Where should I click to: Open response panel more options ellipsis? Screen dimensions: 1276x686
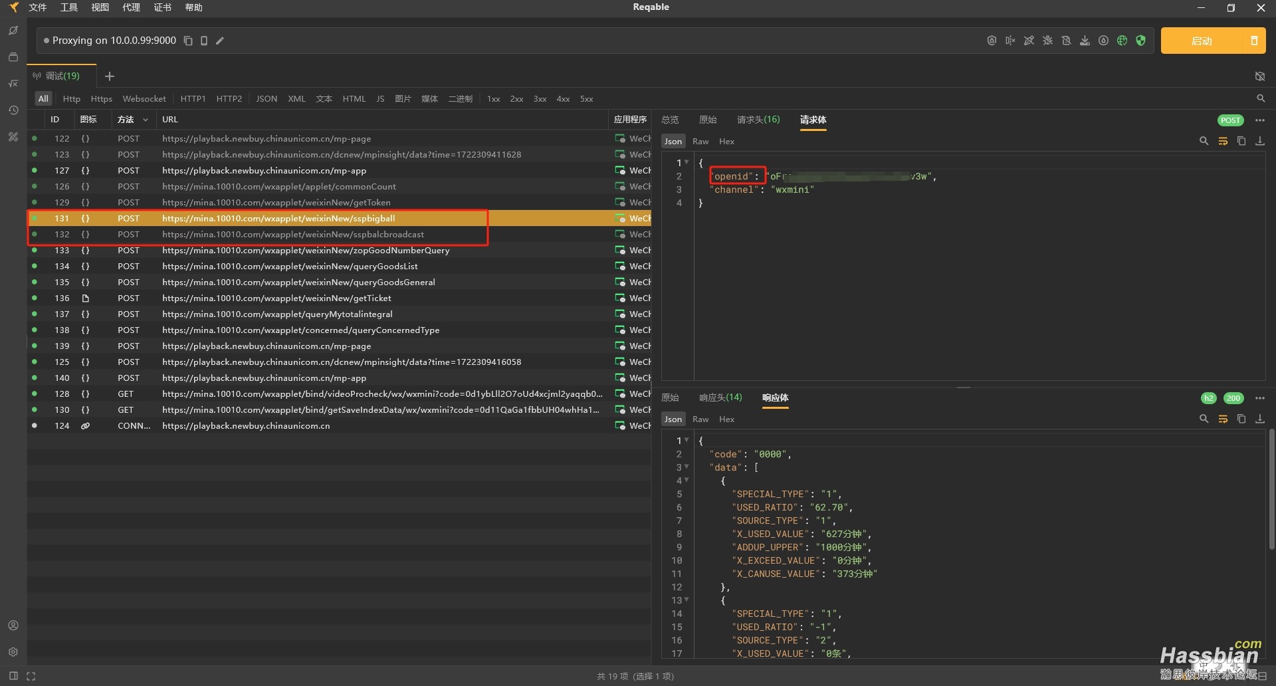click(1260, 398)
